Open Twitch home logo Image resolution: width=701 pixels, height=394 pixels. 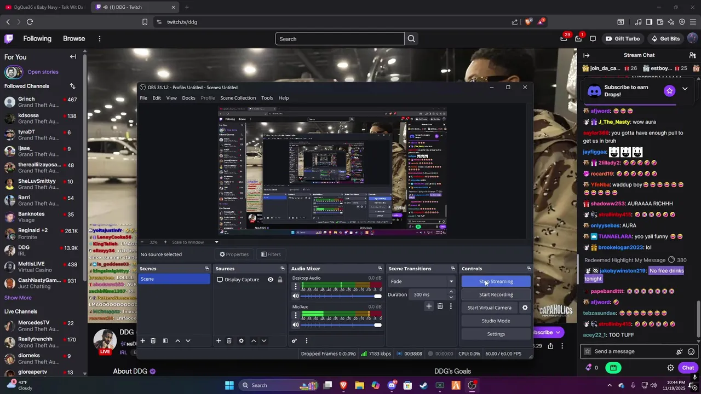coord(9,39)
